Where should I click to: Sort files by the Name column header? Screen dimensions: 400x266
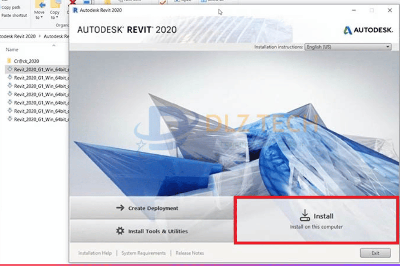12,50
